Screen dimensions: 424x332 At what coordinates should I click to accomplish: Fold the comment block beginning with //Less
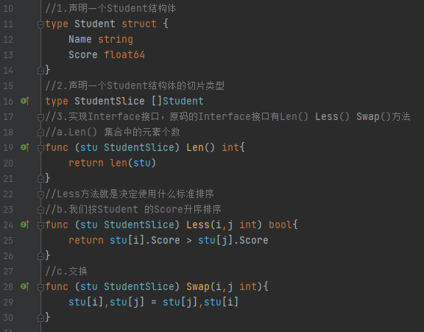(x=40, y=194)
